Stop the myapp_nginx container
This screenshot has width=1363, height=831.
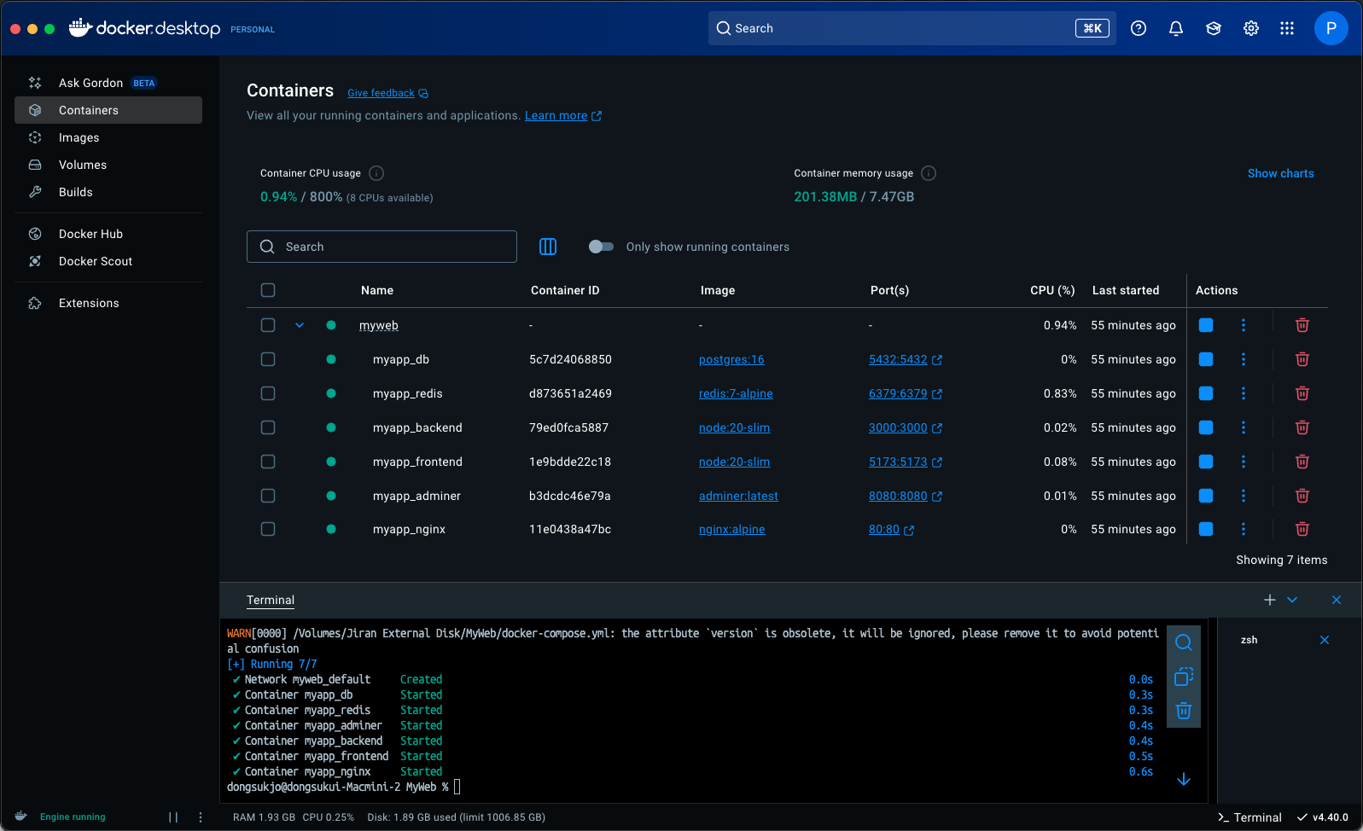[x=1206, y=529]
